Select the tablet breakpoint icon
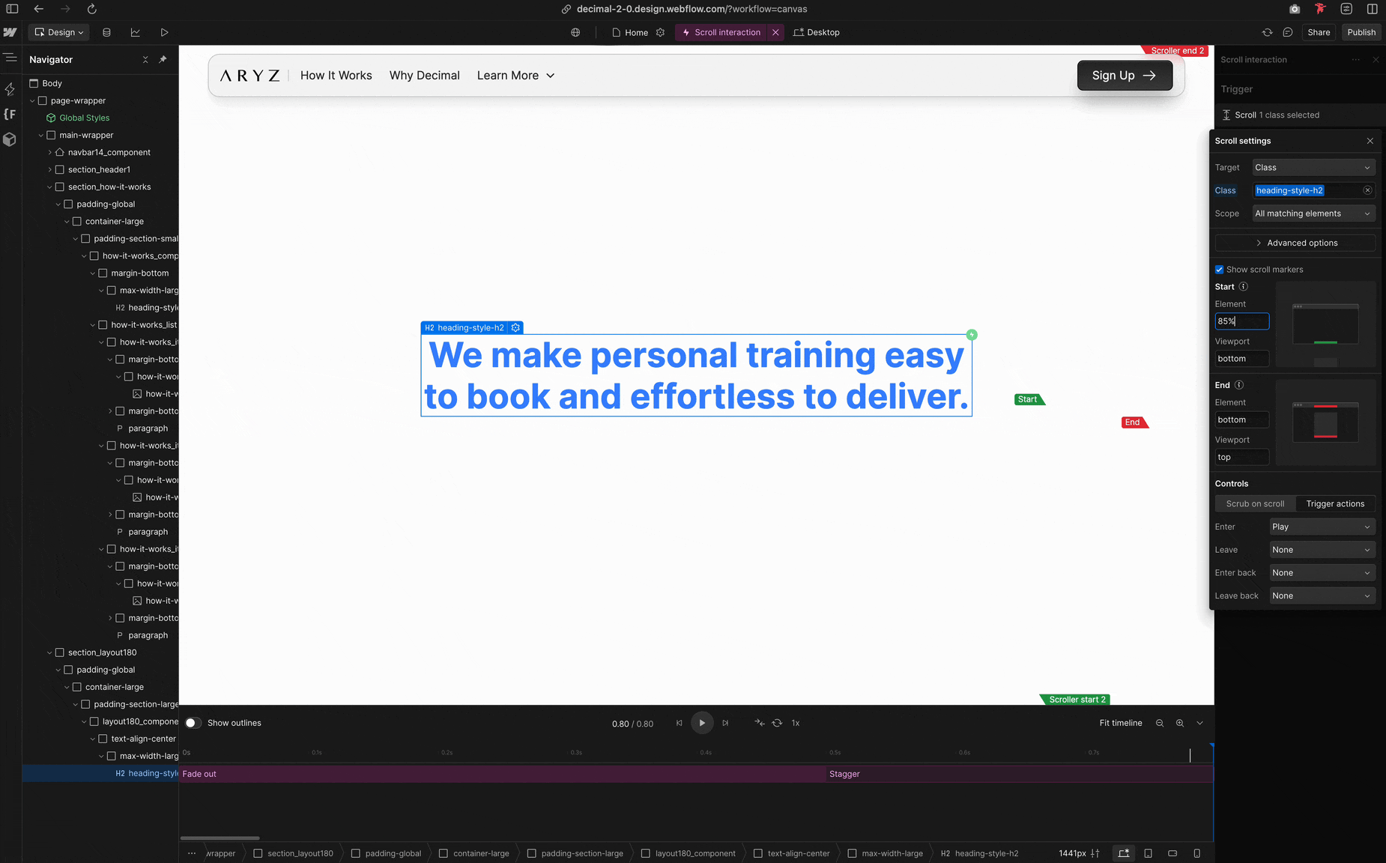 [x=1149, y=853]
